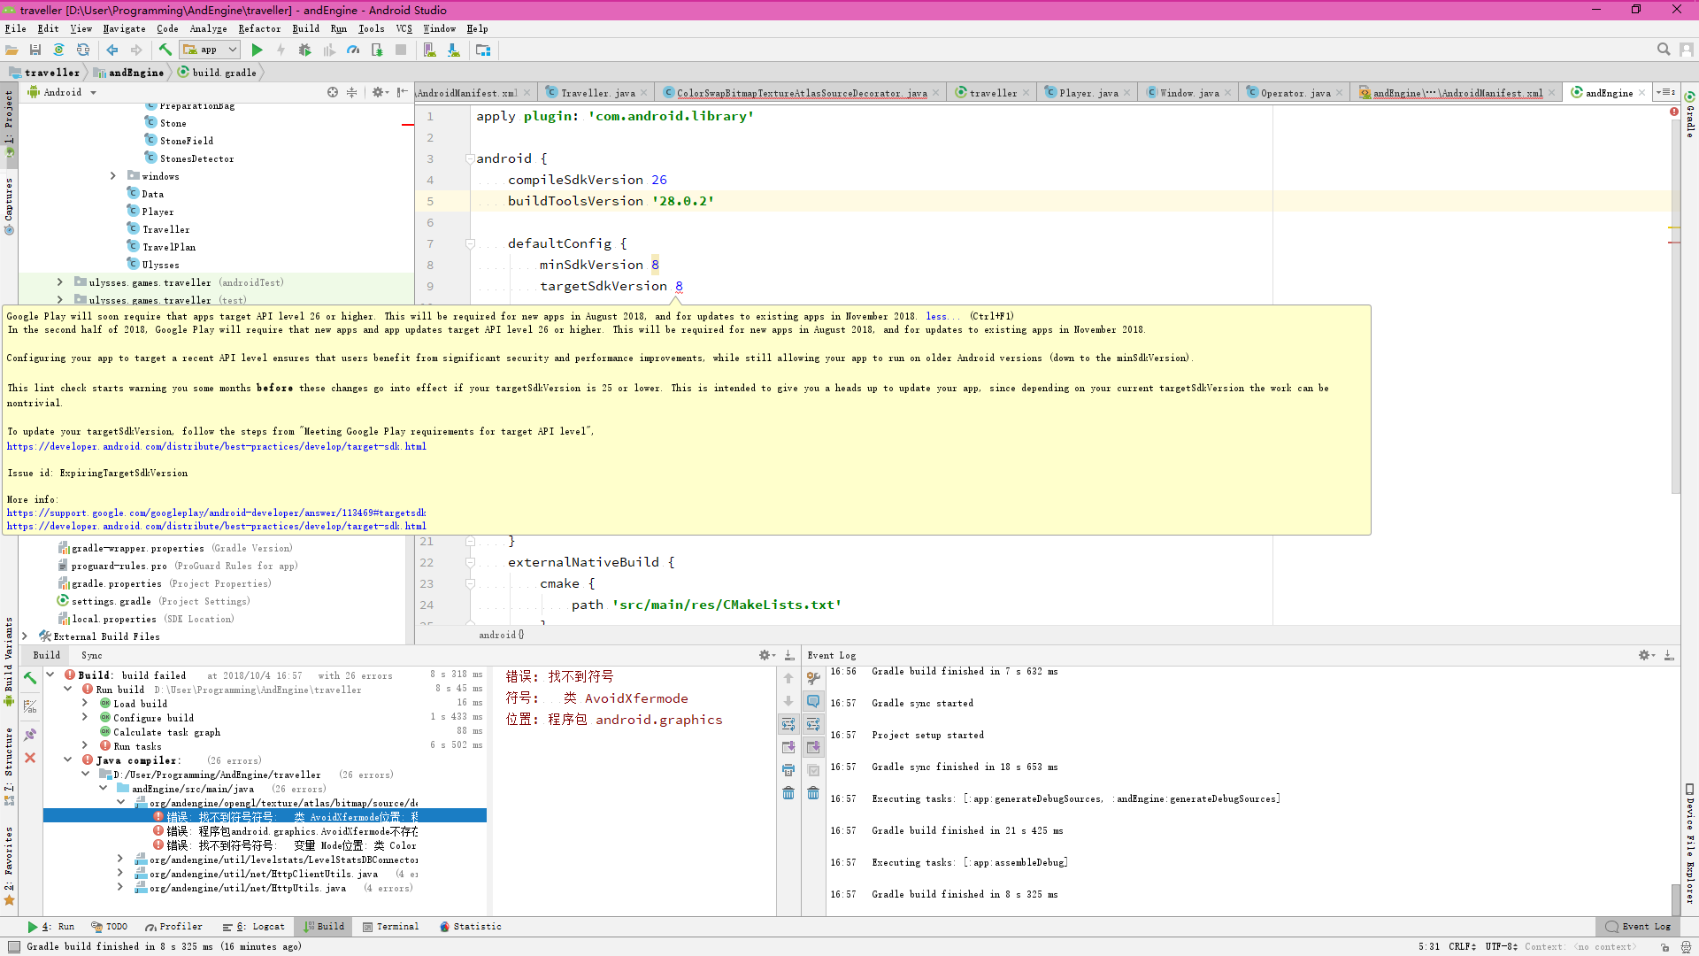Image resolution: width=1699 pixels, height=956 pixels.
Task: Switch to the Traveller.java editor tab
Action: tap(596, 93)
